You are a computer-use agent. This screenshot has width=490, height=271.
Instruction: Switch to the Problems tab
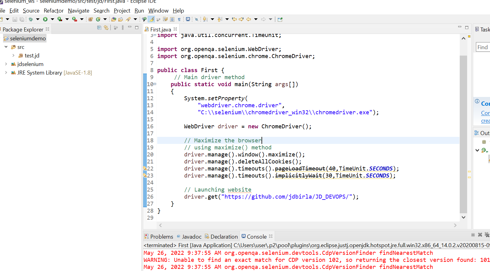[x=159, y=236]
